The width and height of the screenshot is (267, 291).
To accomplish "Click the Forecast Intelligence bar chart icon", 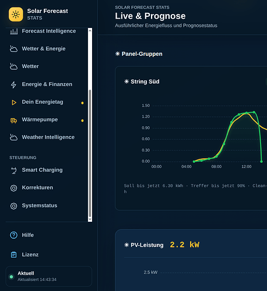I will coord(14,31).
